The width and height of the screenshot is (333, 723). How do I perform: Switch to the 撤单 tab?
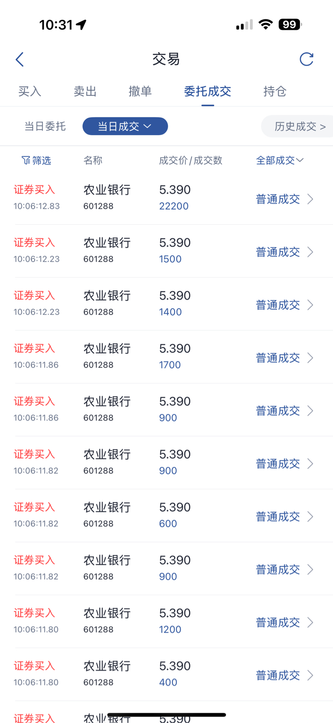point(140,91)
